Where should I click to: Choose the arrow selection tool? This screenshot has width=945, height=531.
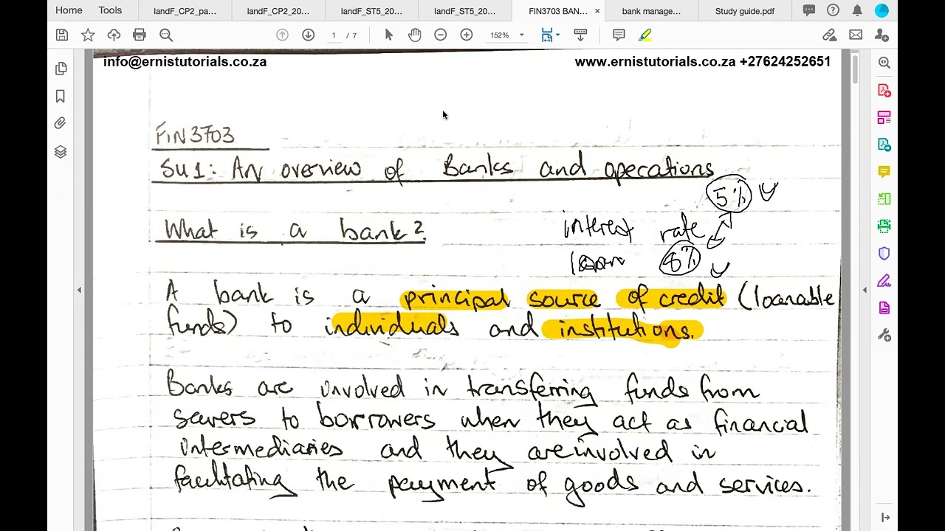pos(389,35)
